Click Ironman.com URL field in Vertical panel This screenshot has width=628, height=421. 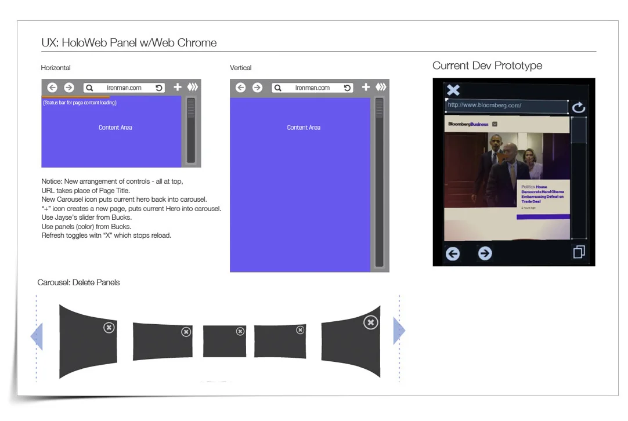(x=312, y=88)
